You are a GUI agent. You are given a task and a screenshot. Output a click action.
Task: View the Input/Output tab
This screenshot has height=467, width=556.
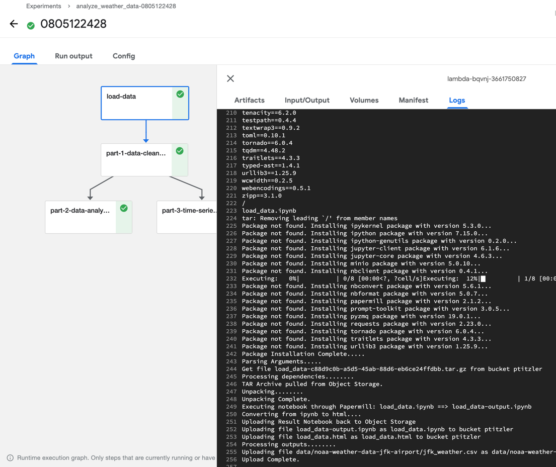[x=307, y=100]
